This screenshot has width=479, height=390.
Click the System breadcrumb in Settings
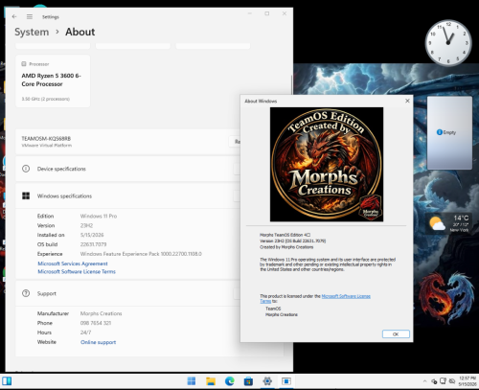[32, 32]
